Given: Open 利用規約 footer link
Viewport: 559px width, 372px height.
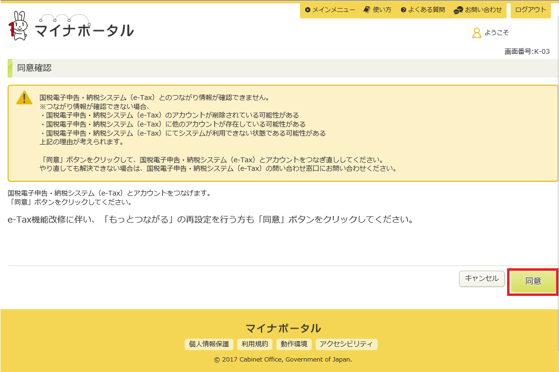Looking at the screenshot, I should coord(255,344).
